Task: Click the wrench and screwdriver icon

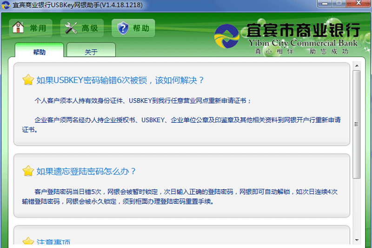Action: 71,28
